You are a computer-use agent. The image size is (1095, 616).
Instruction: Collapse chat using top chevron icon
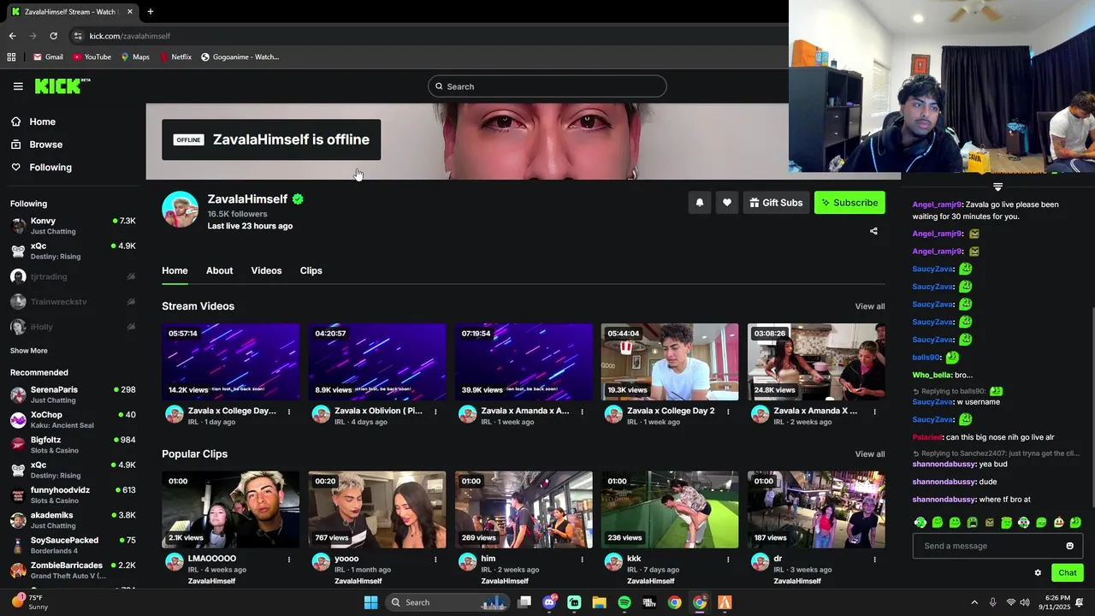[997, 187]
